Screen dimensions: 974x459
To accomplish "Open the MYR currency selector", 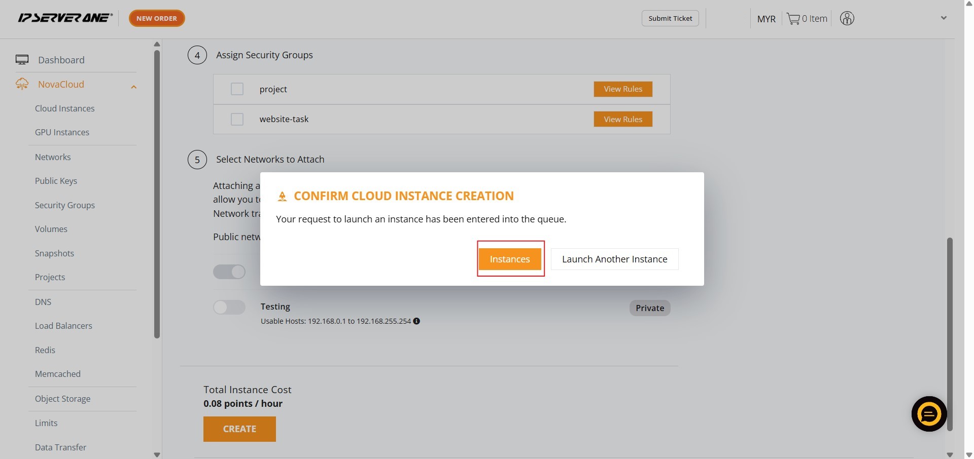I will pyautogui.click(x=766, y=19).
